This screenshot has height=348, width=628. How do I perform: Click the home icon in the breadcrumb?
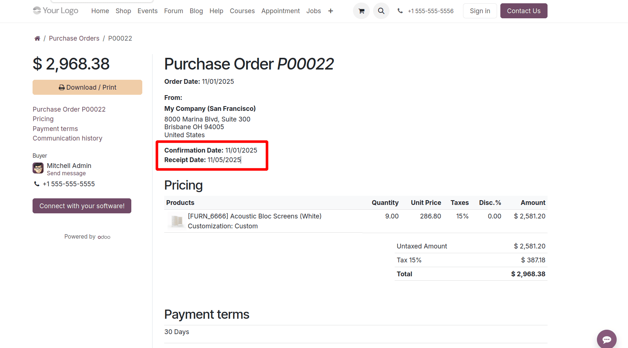(x=37, y=38)
